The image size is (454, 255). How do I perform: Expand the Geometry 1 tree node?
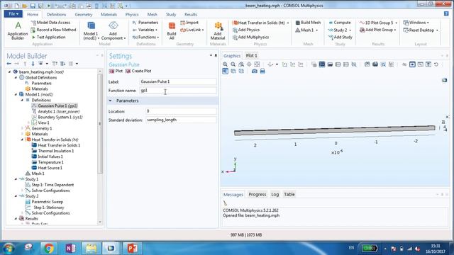[x=22, y=128]
